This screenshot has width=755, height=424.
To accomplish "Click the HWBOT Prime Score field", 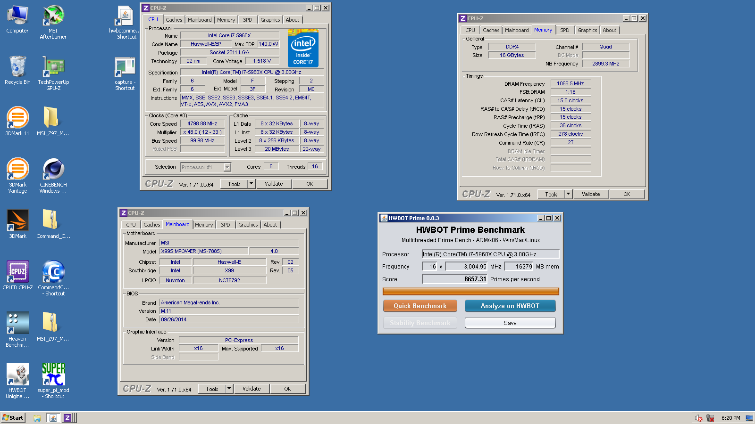I will click(x=455, y=279).
